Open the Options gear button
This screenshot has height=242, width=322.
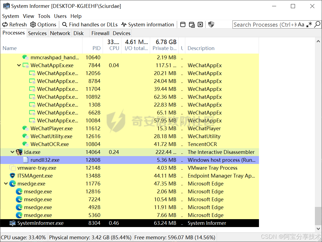click(x=43, y=24)
